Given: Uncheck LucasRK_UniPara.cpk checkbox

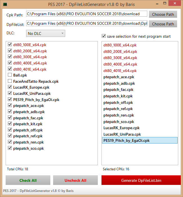Looking at the screenshot, I should coord(10,93).
